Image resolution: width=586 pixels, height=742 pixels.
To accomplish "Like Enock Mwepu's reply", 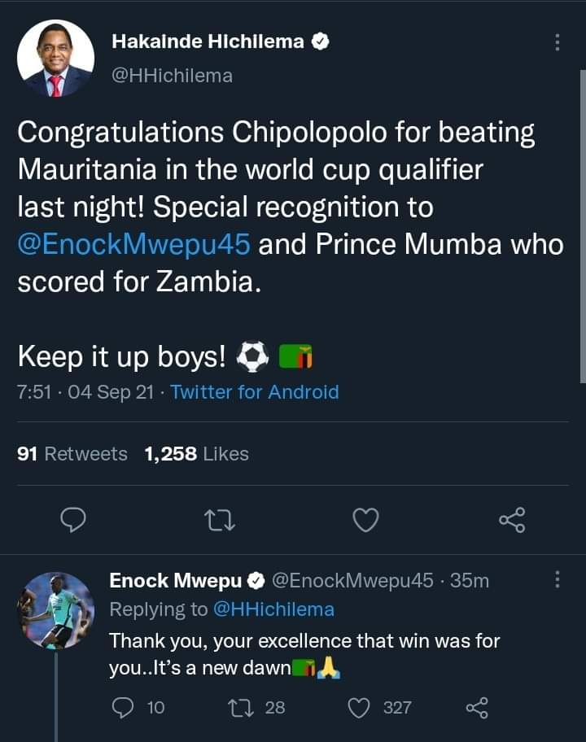I will 360,707.
